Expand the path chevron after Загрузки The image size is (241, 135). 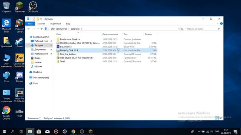[81, 29]
